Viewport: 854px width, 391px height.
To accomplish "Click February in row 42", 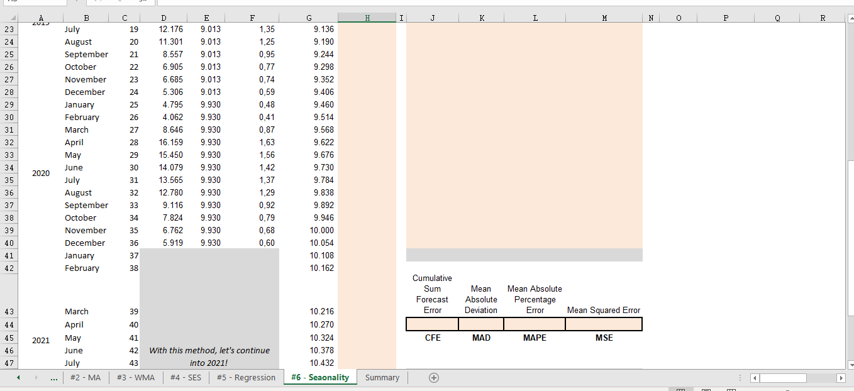I will pos(82,268).
